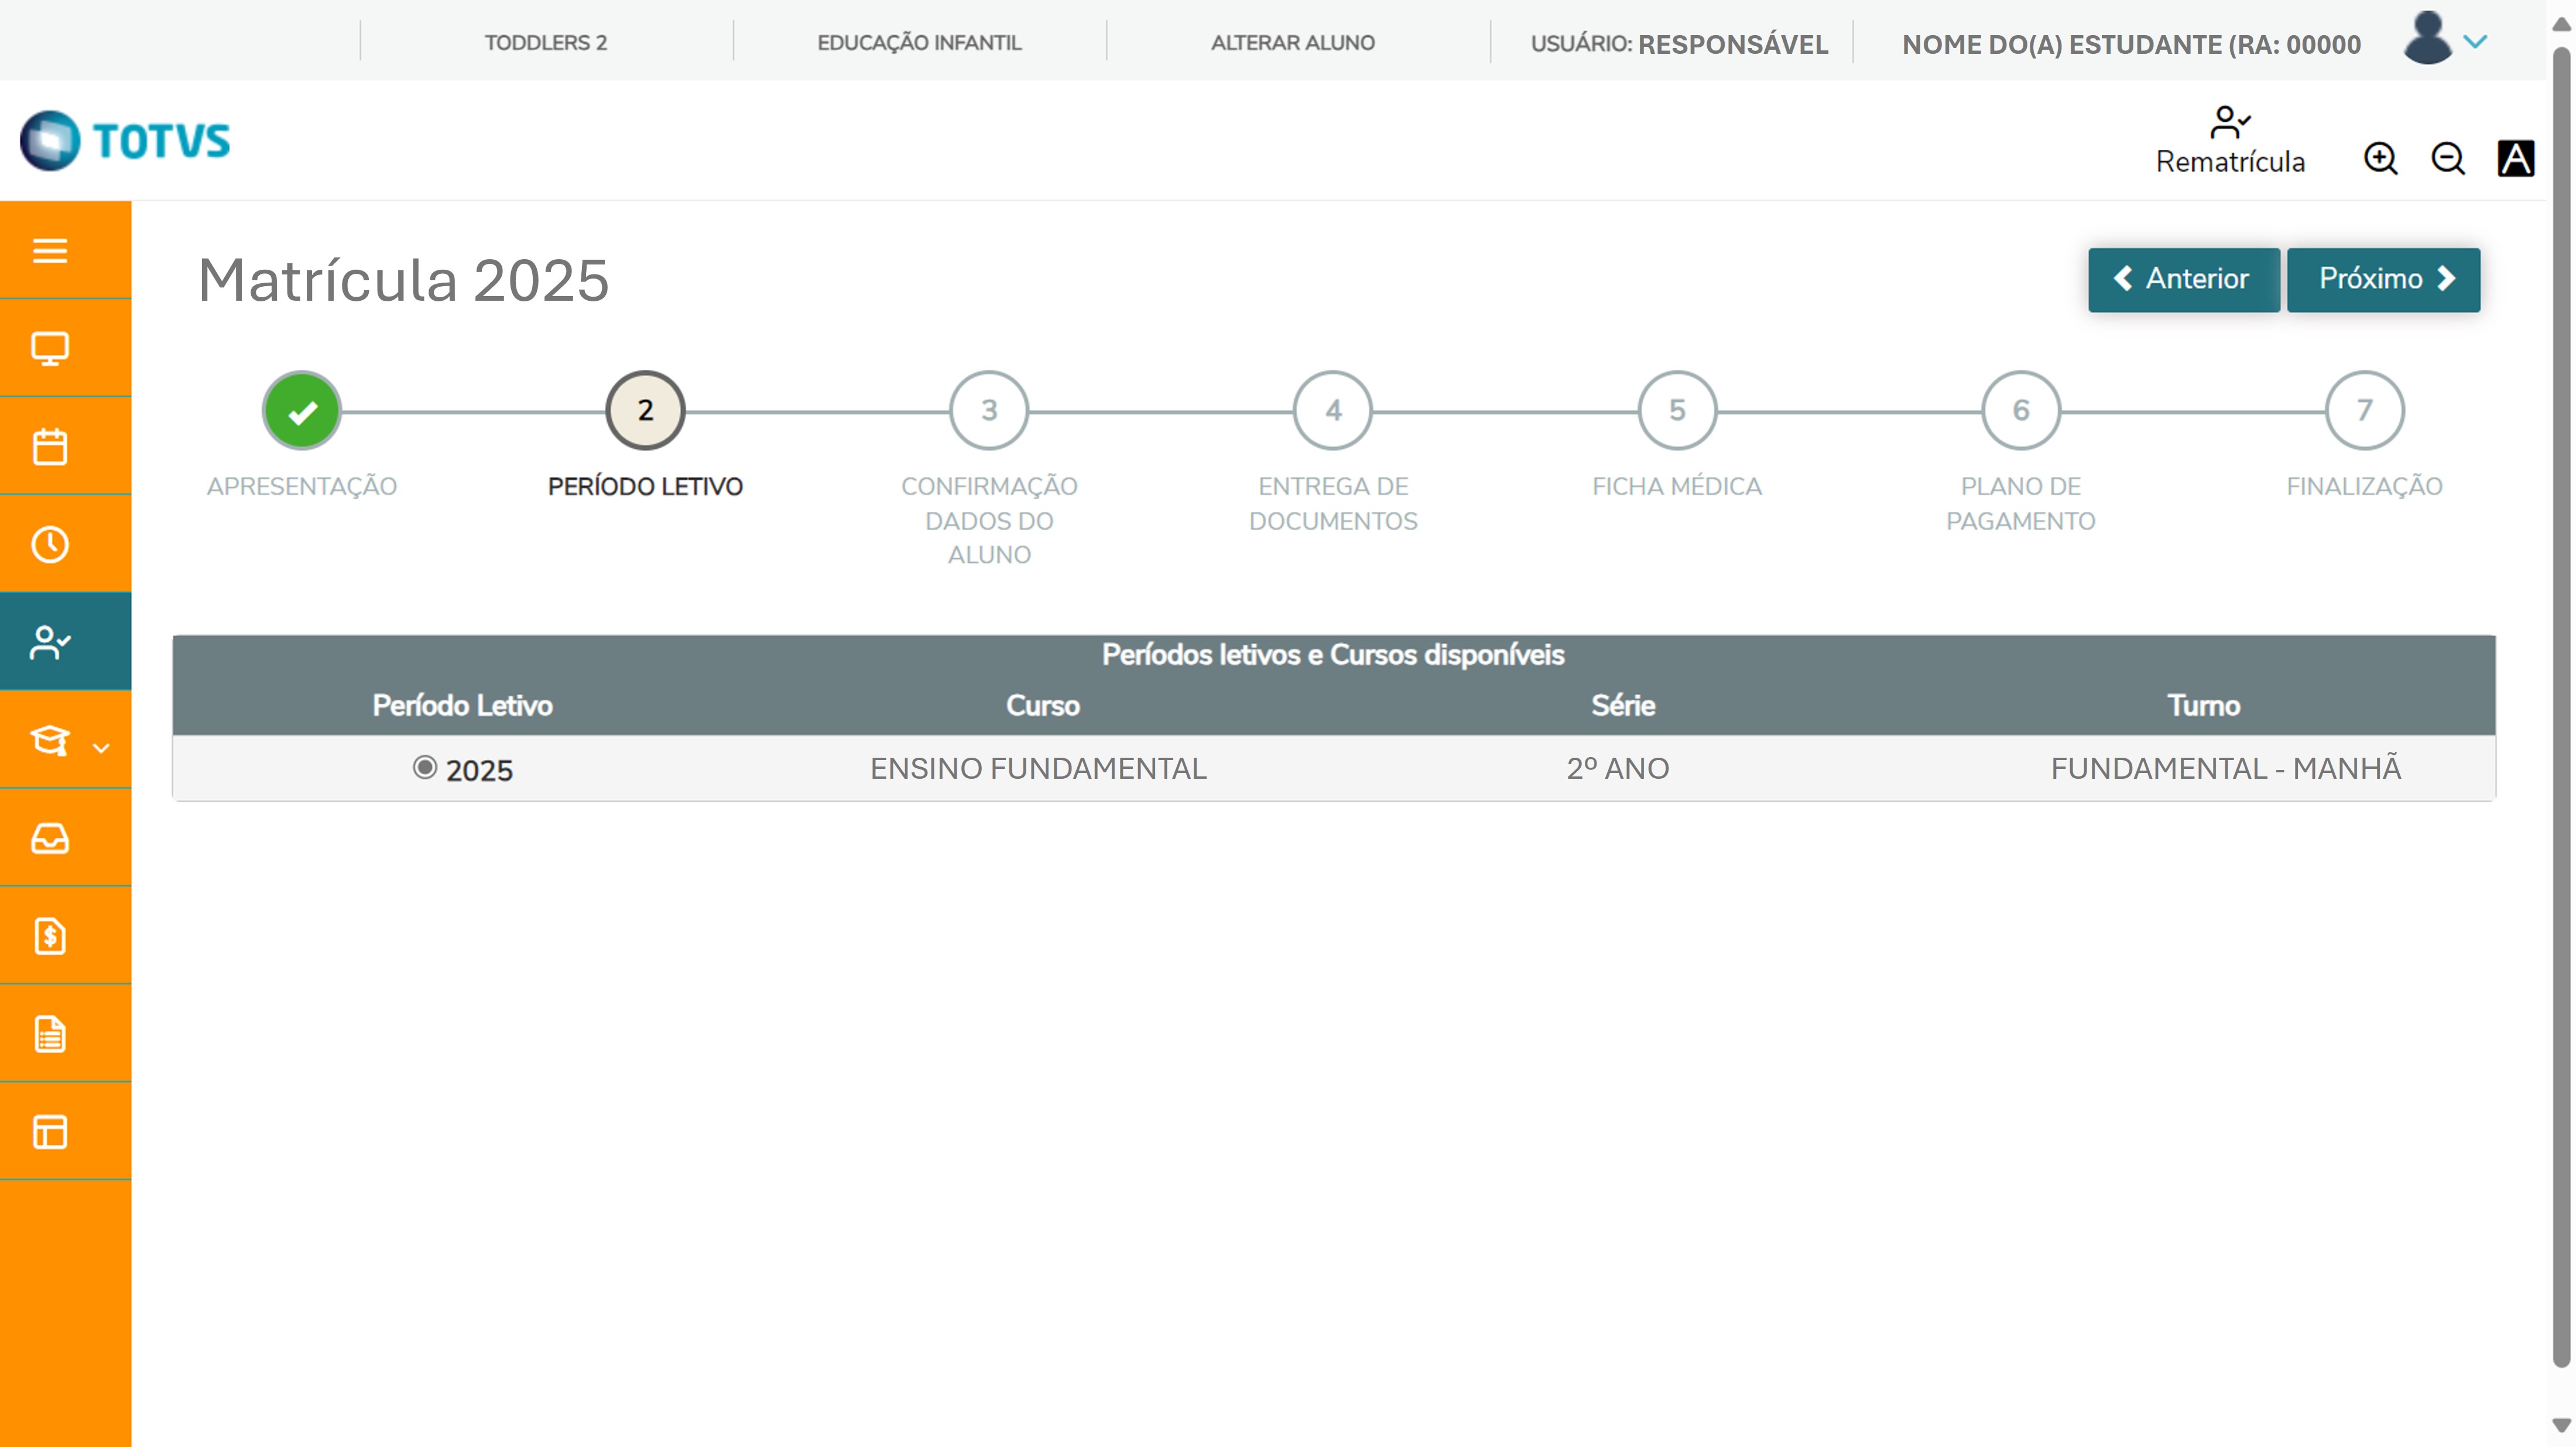Click the Anterior button

pos(2183,279)
